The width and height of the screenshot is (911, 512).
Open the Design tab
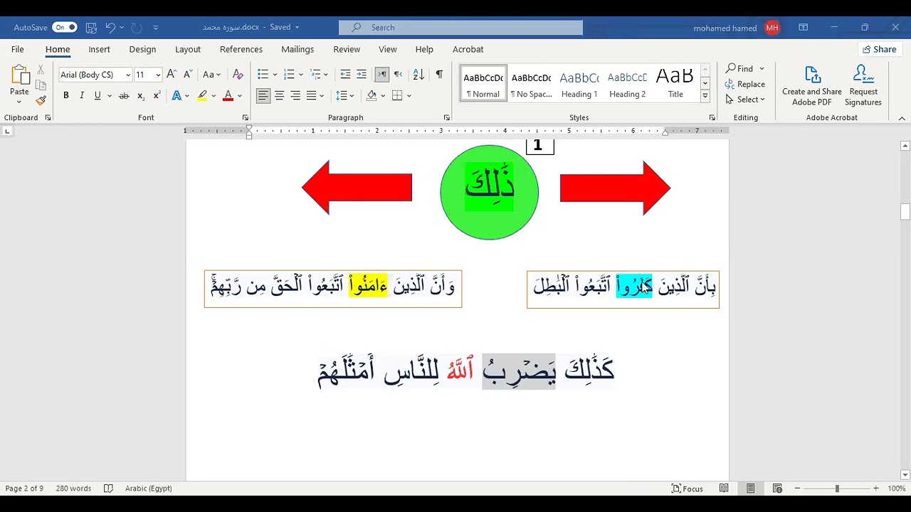click(x=142, y=49)
